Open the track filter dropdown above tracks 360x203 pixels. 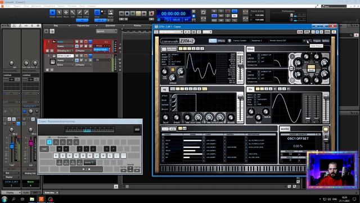[106, 31]
